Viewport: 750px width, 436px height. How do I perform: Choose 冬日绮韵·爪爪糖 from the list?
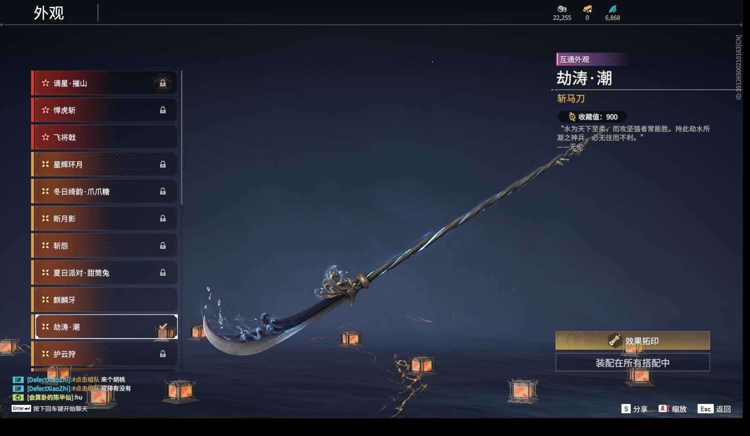coord(104,191)
